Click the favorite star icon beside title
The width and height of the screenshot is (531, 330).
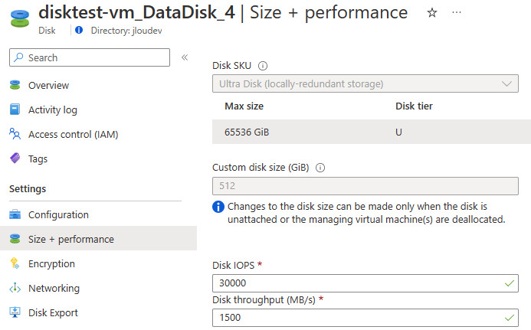tap(432, 13)
